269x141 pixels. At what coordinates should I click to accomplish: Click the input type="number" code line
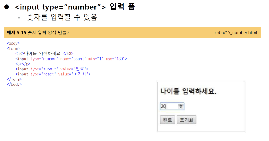tap(71, 59)
